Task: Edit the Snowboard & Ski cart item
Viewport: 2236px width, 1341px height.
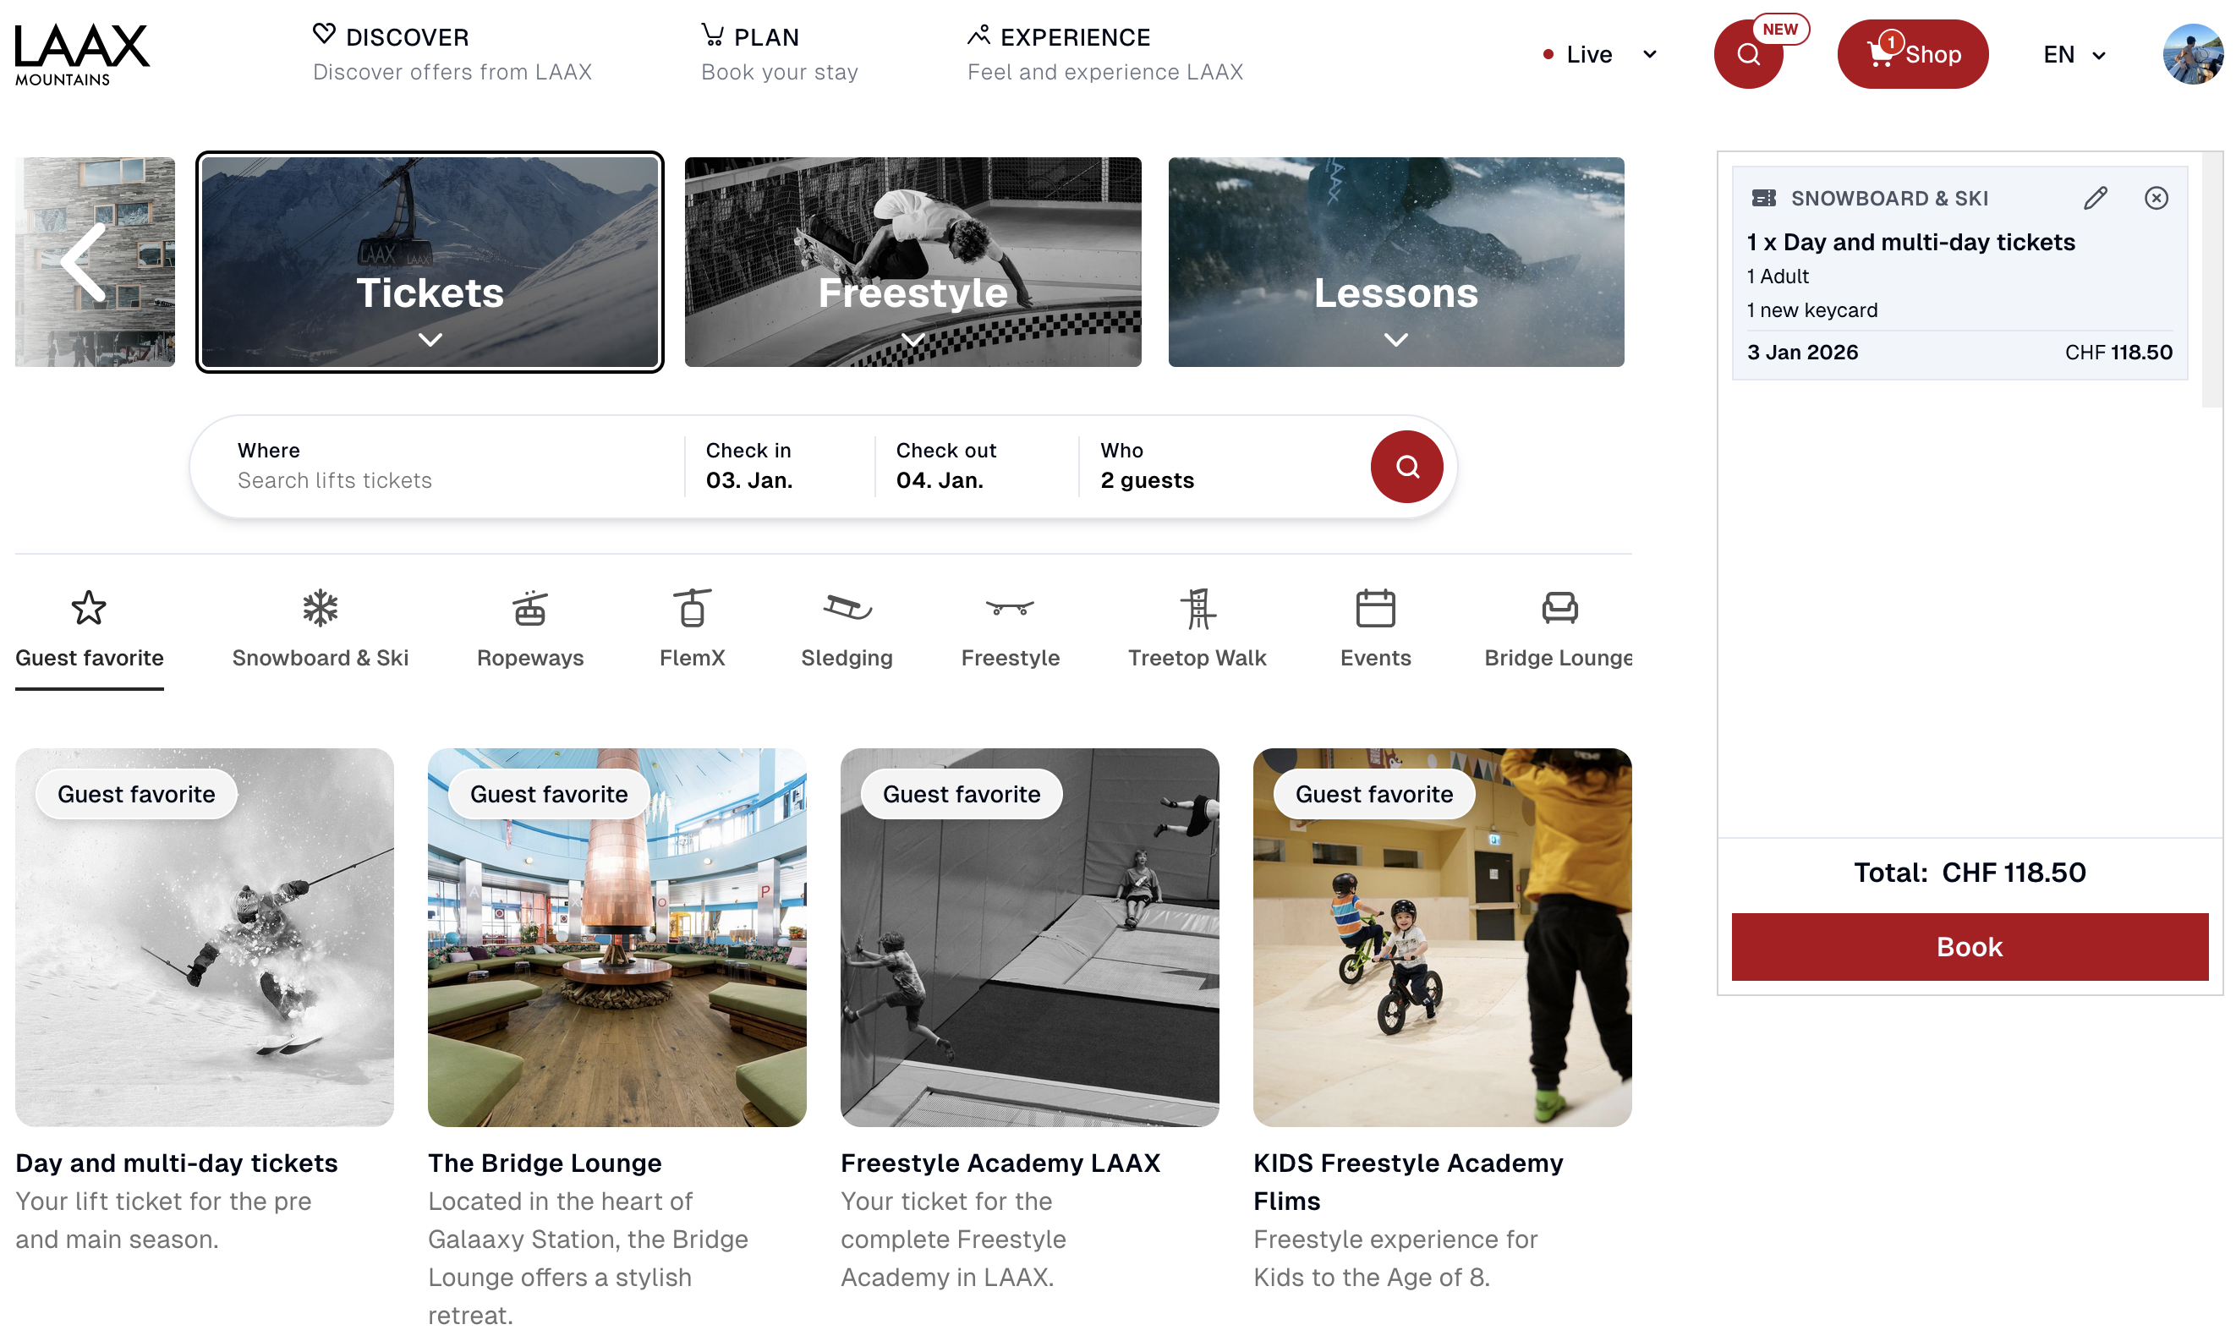Action: (x=2094, y=198)
